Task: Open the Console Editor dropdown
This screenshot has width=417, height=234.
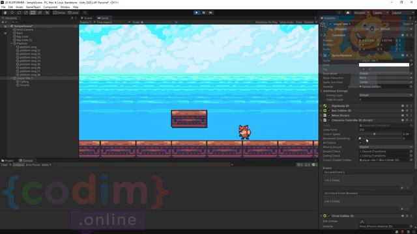Action: tap(46, 164)
